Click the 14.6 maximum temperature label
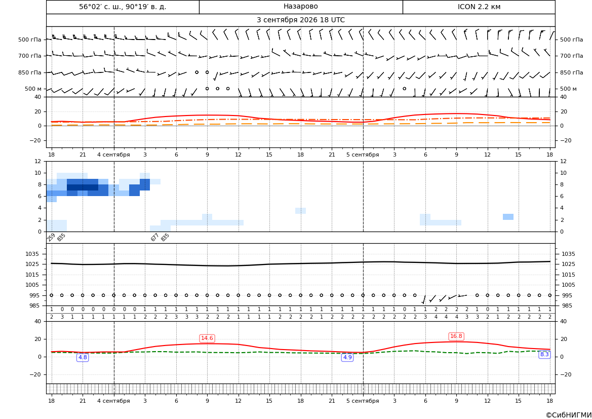 207,338
